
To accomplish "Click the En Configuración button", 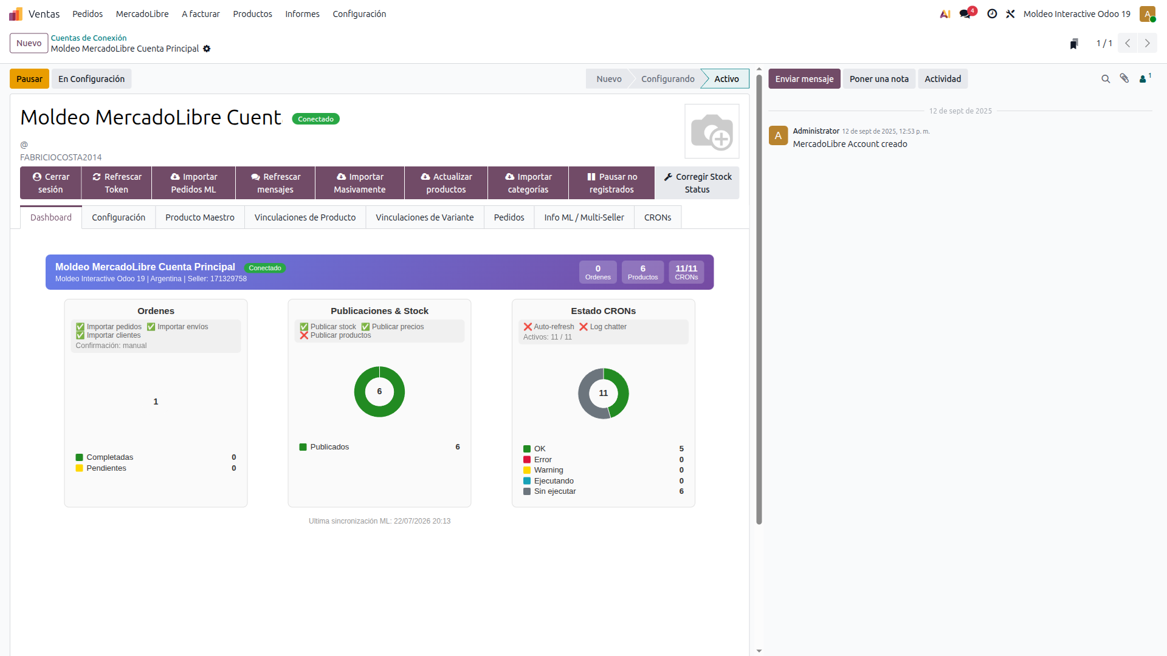I will tap(91, 79).
